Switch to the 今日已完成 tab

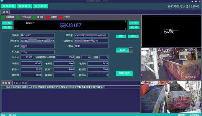[x=20, y=83]
